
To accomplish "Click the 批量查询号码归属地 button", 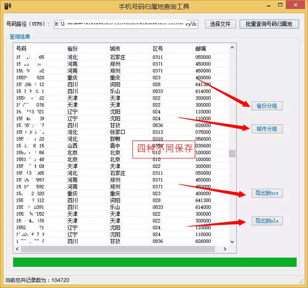I will click(269, 24).
